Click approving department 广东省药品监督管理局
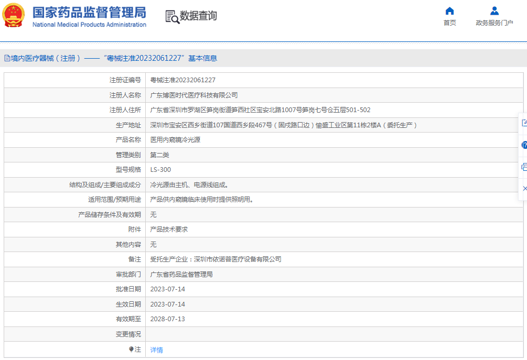The image size is (527, 360). [x=181, y=275]
